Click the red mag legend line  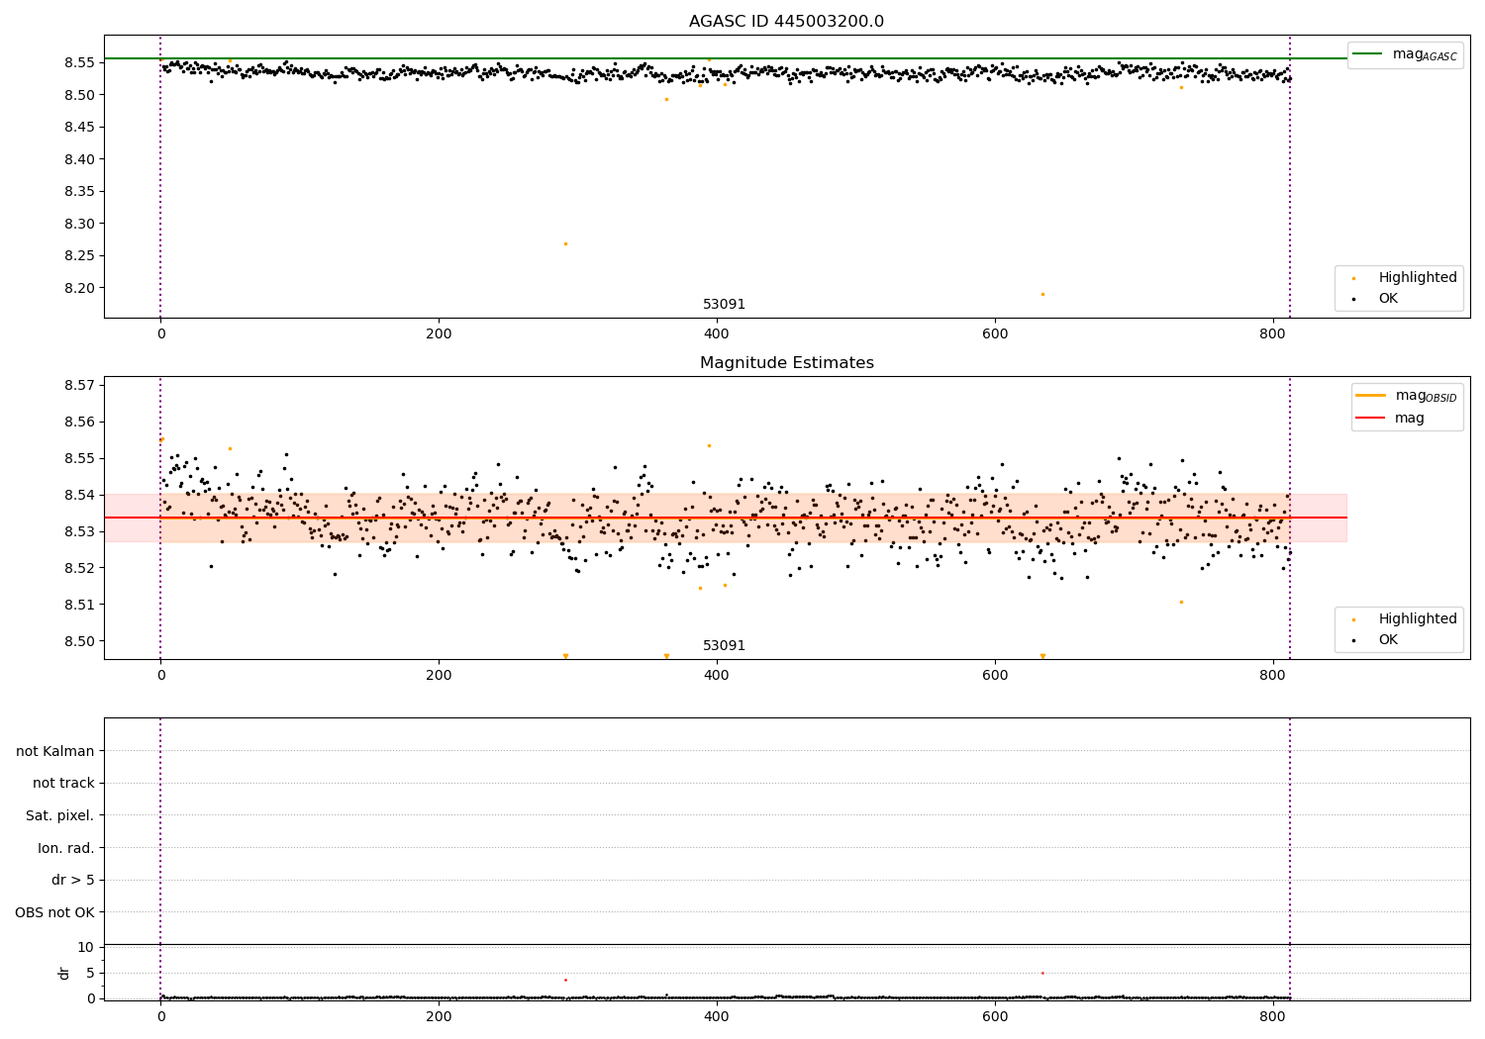click(1371, 419)
